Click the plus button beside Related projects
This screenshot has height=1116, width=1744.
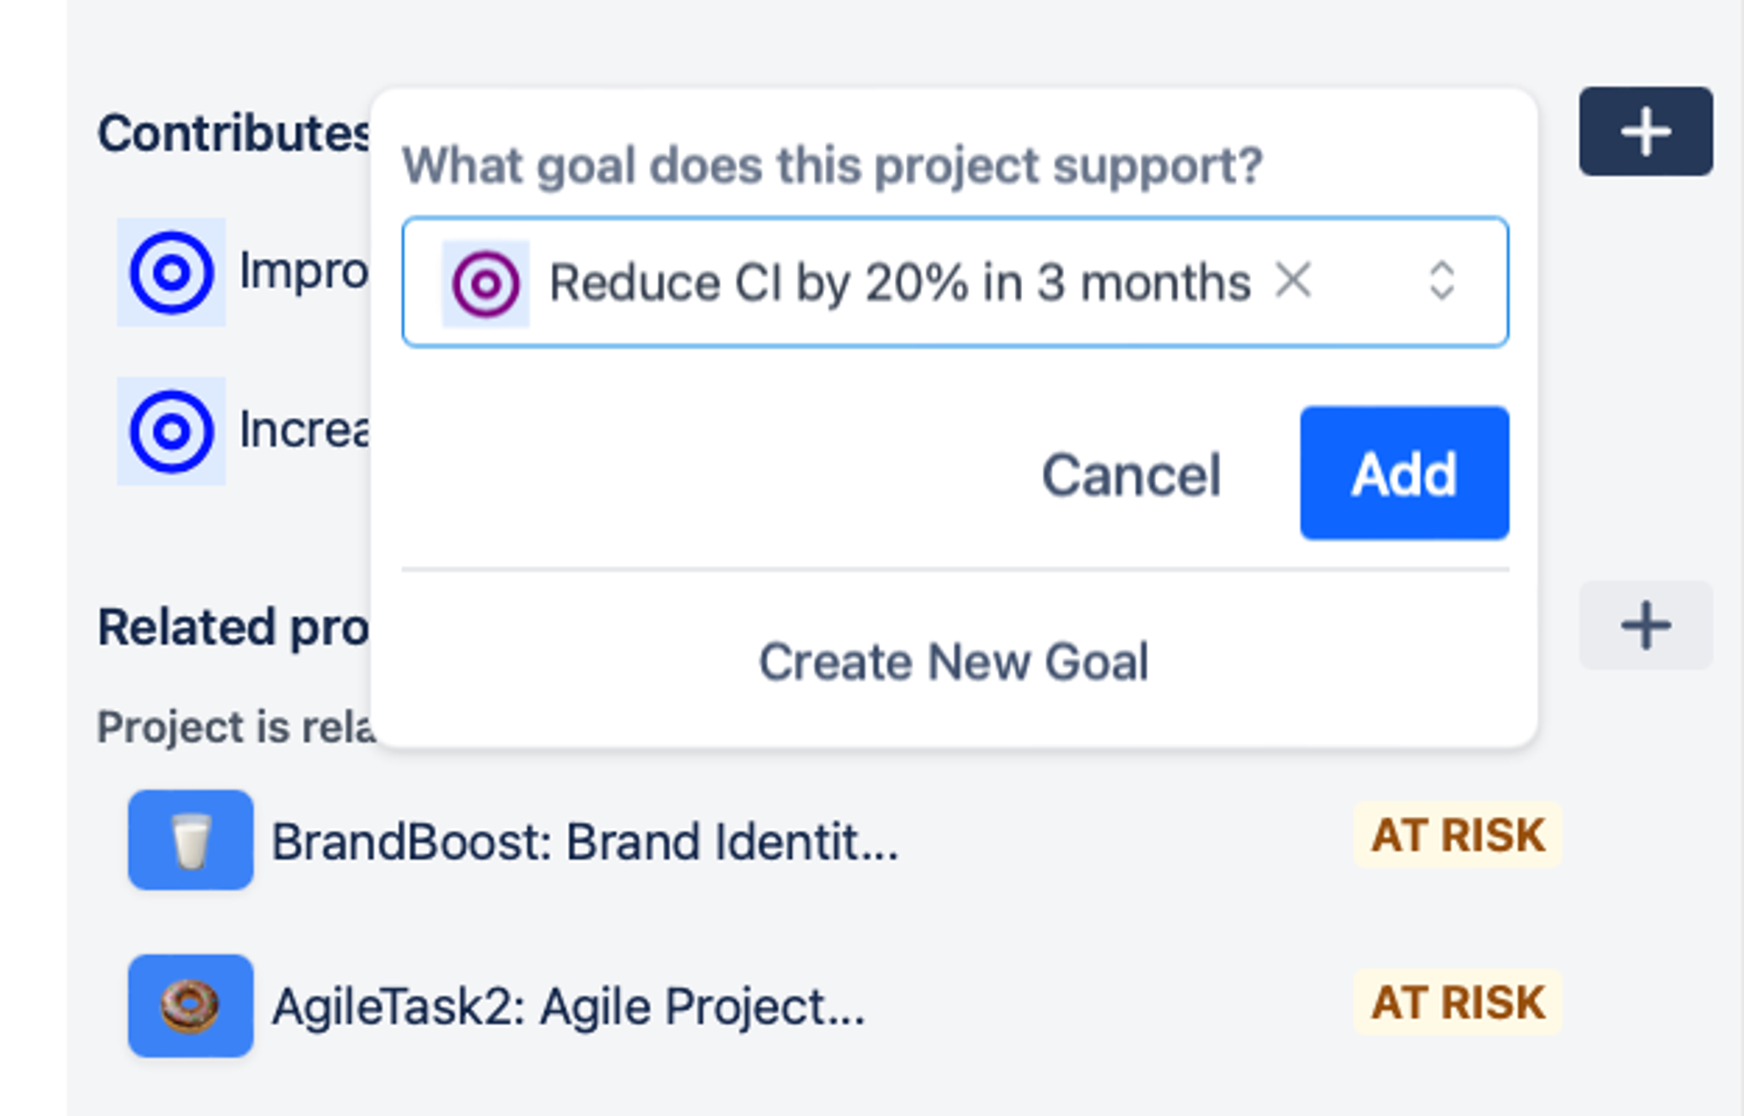point(1645,625)
